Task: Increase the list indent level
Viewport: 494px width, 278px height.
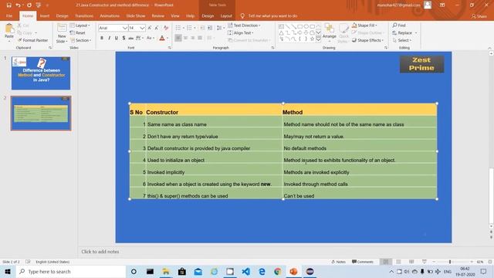Action: tap(210, 28)
